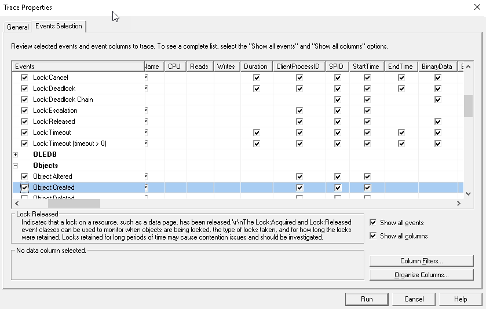Toggle ClientProcessID checkbox for Object:Altered
The image size is (486, 309).
(299, 176)
